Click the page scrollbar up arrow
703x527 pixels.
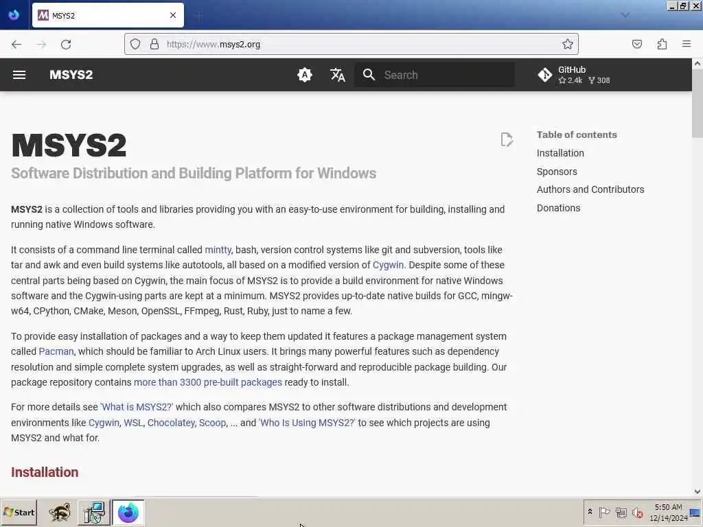[698, 63]
